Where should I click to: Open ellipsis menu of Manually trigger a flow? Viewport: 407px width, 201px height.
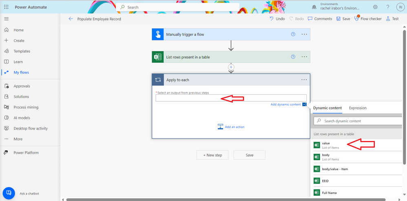coord(304,34)
